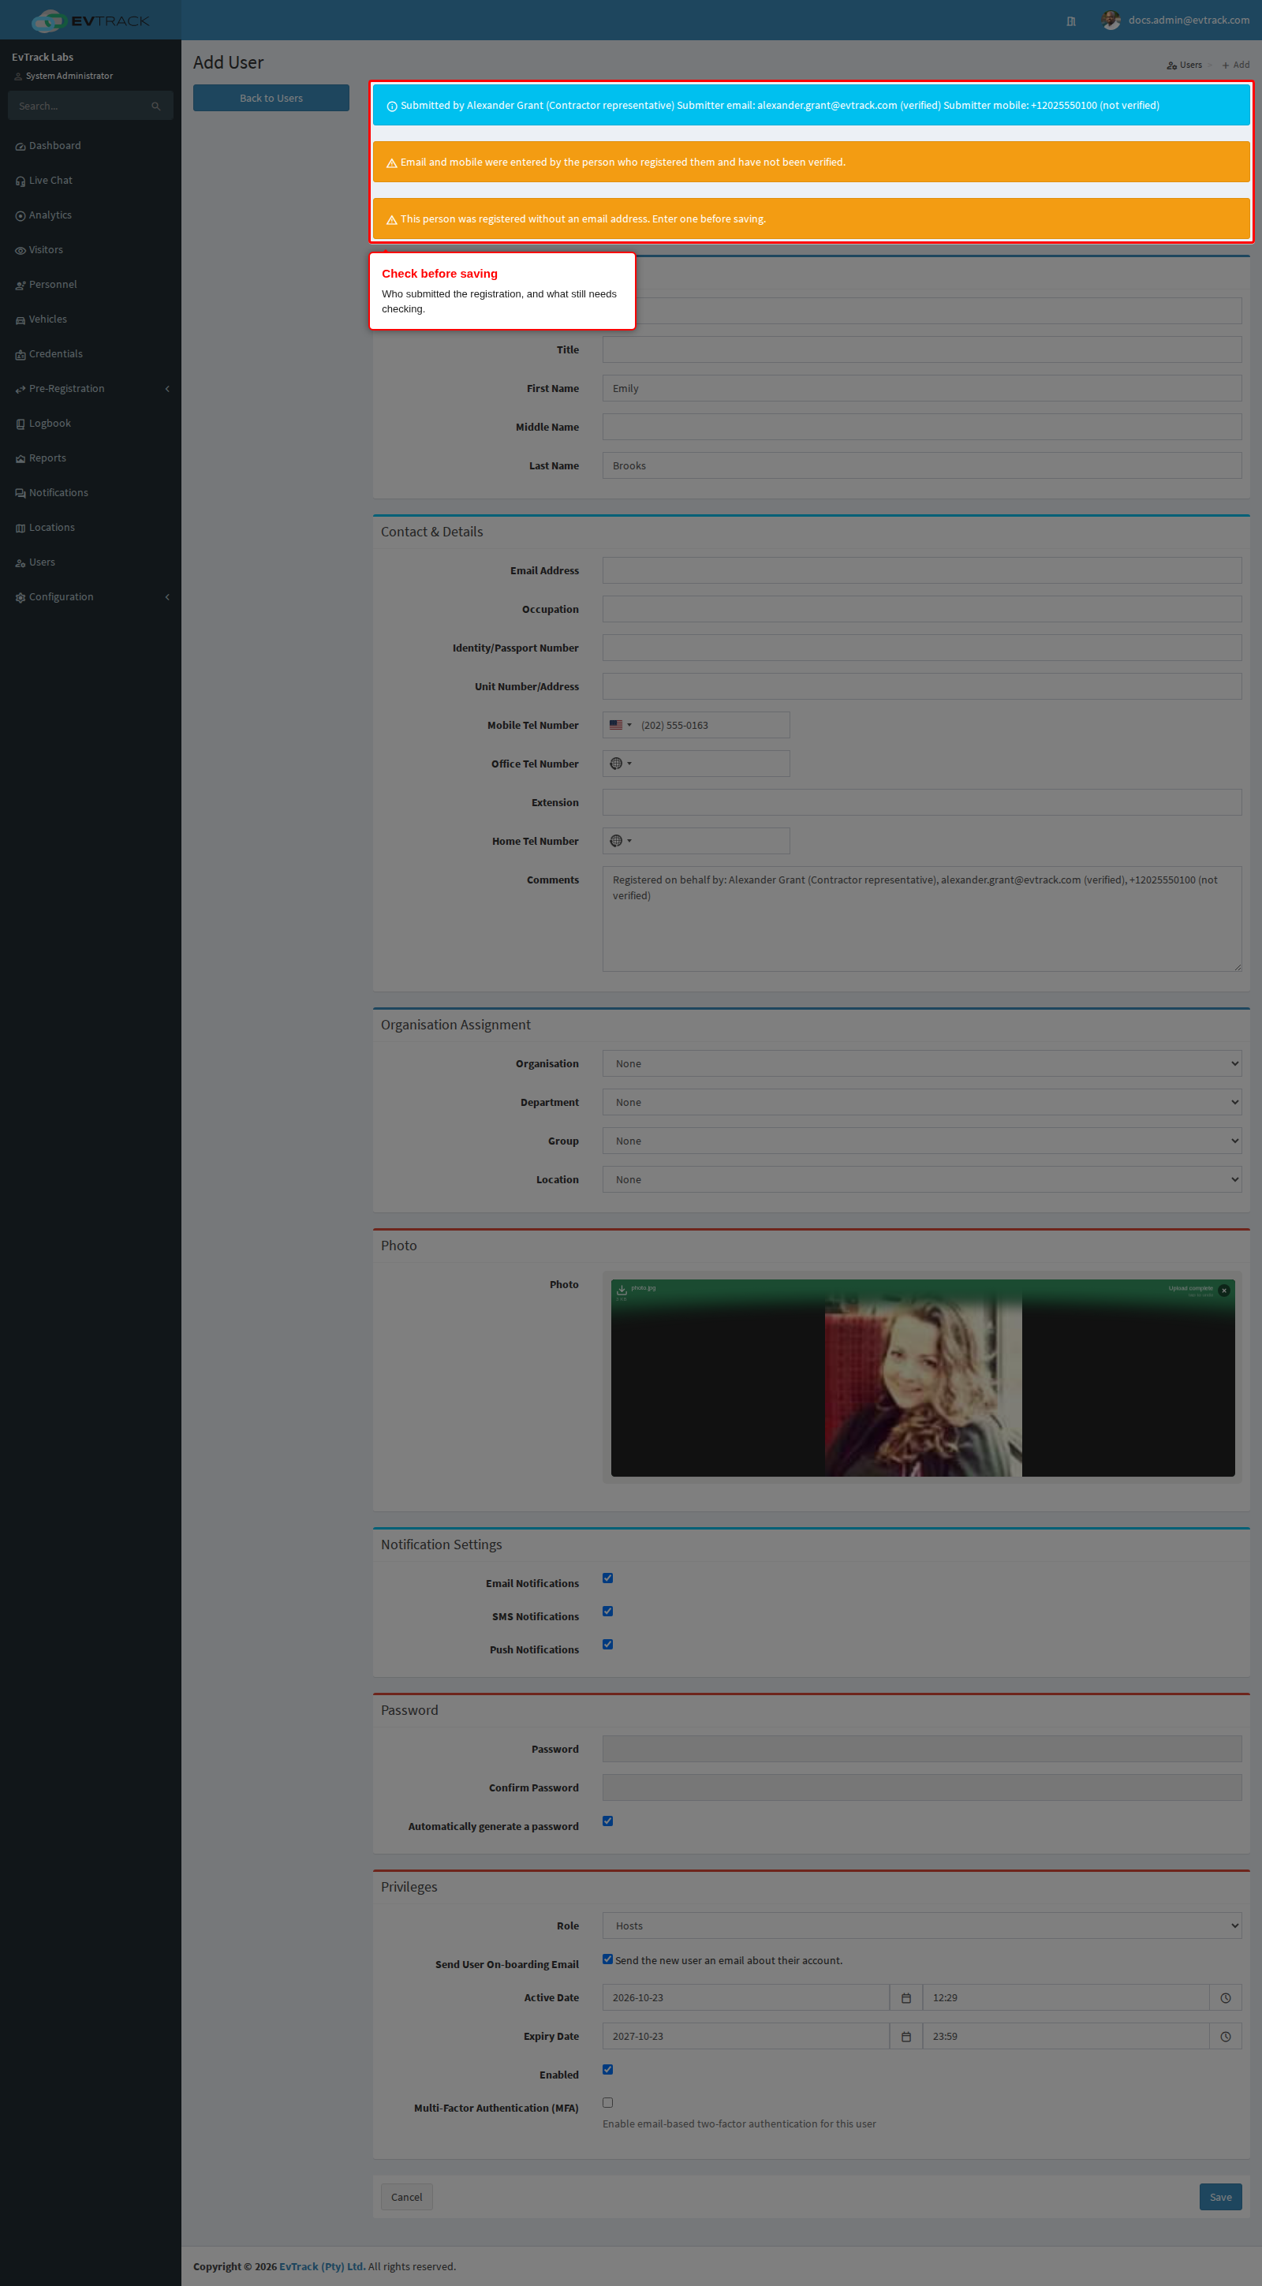Click the Locations sidebar icon

click(21, 528)
